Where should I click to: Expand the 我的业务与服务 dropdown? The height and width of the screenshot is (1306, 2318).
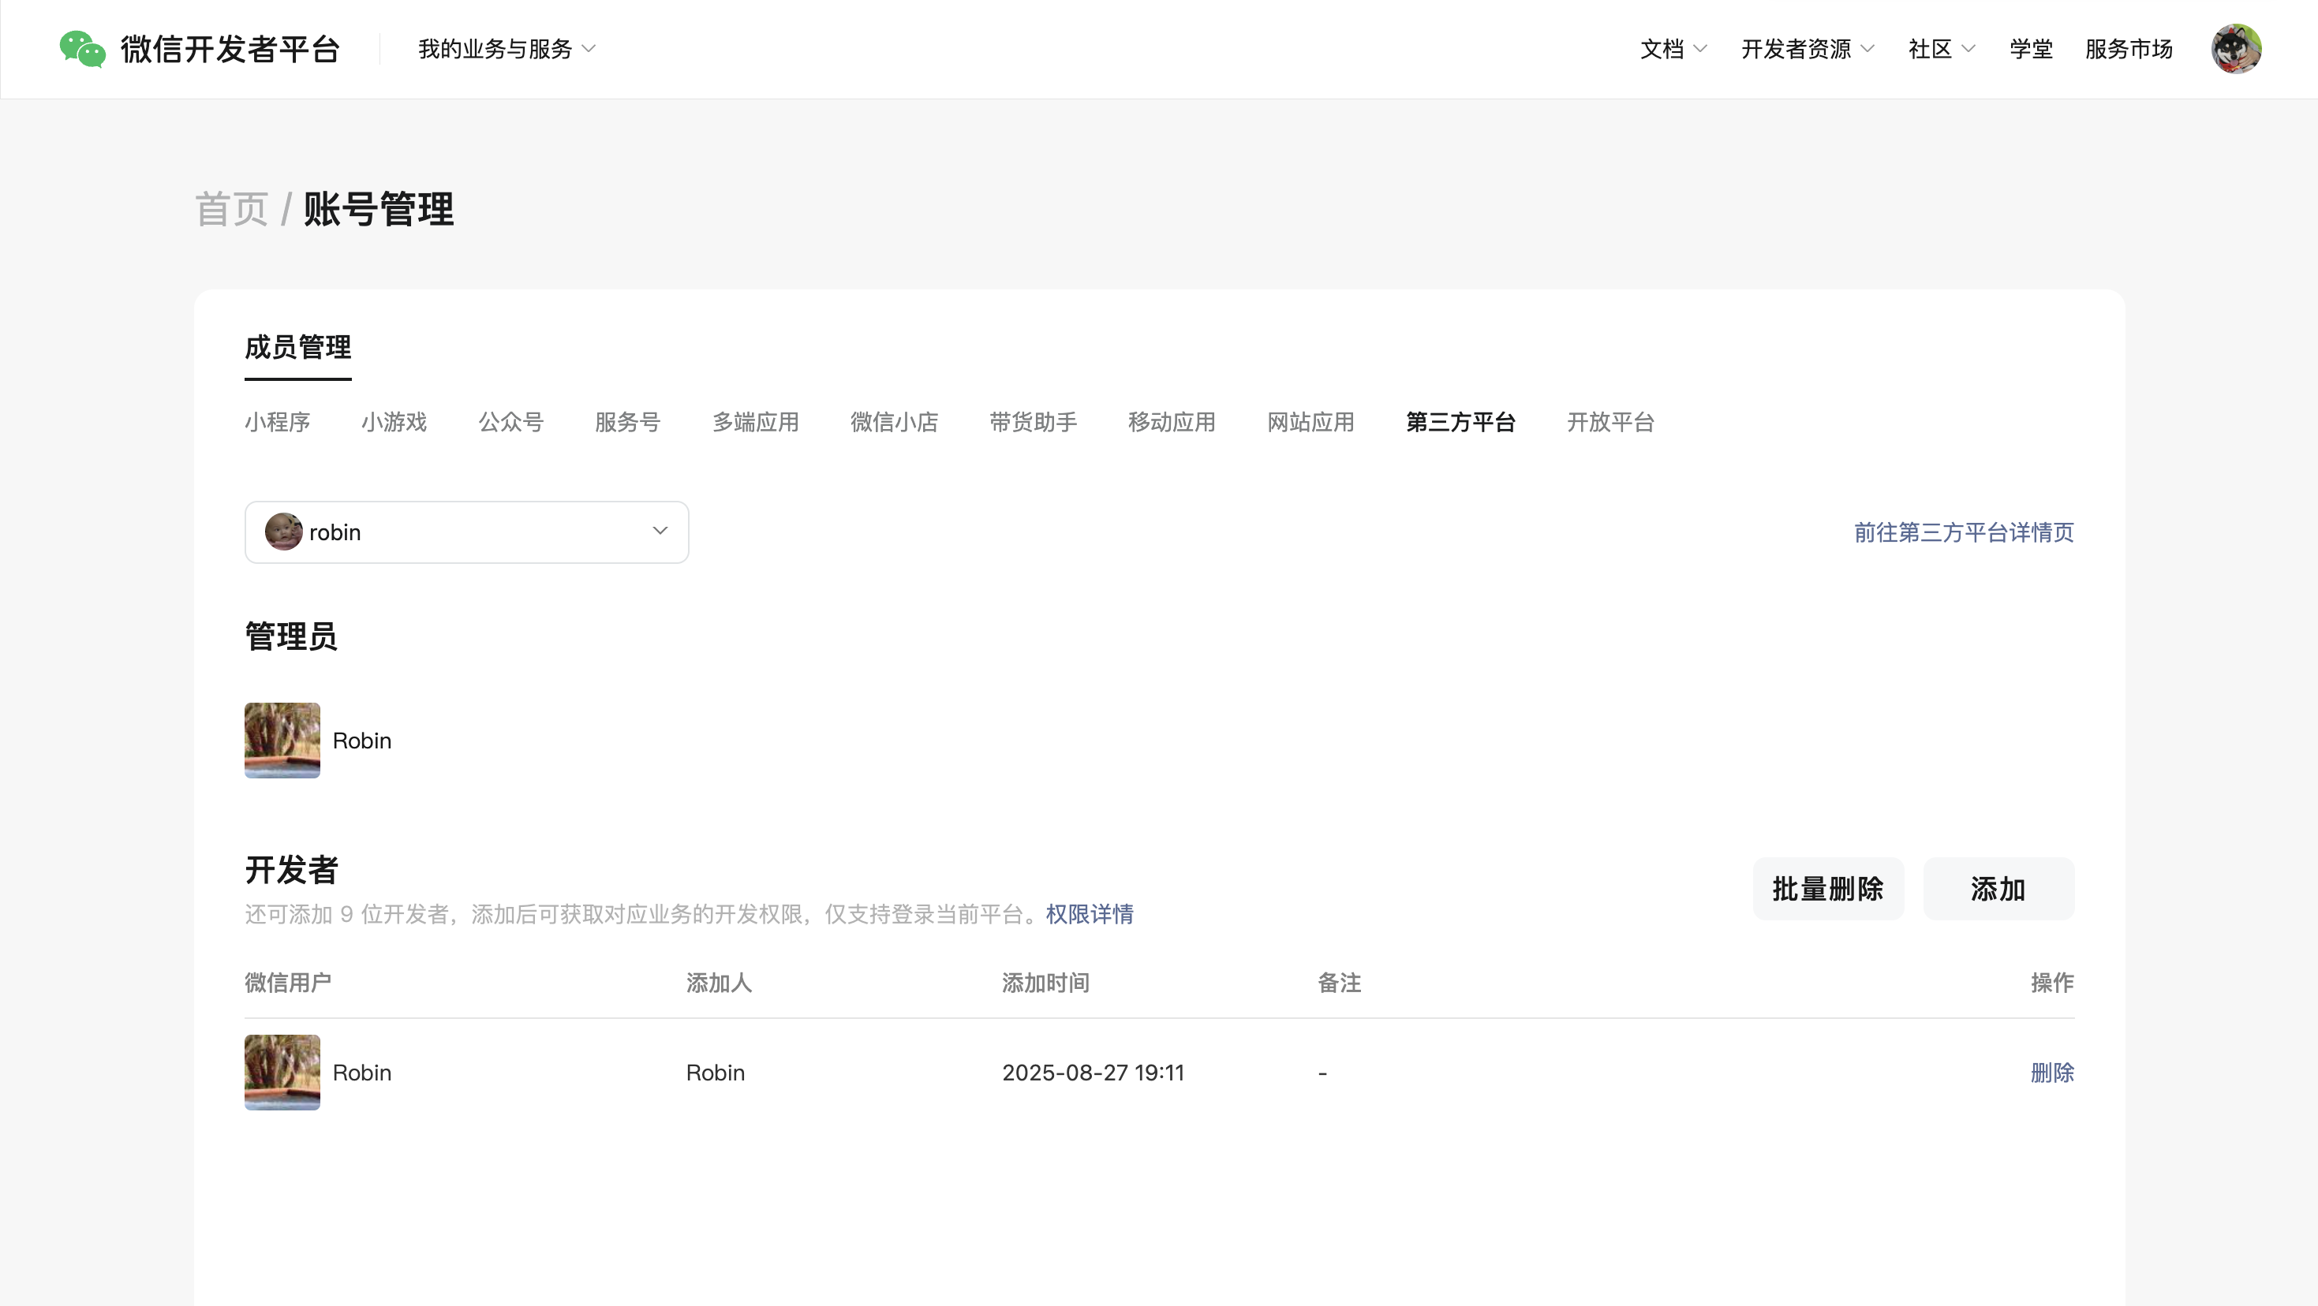click(x=507, y=49)
